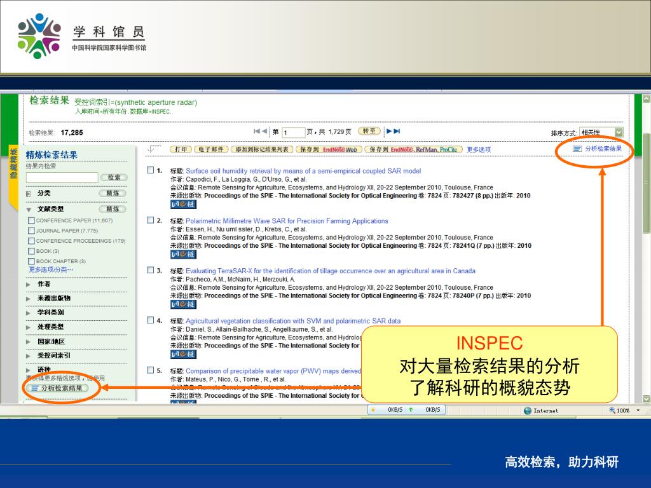Check the box for result 2
The image size is (651, 488).
(x=150, y=220)
